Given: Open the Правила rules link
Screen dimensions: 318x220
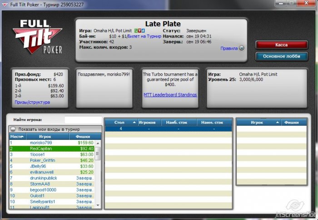Looking at the screenshot, I should (x=229, y=48).
